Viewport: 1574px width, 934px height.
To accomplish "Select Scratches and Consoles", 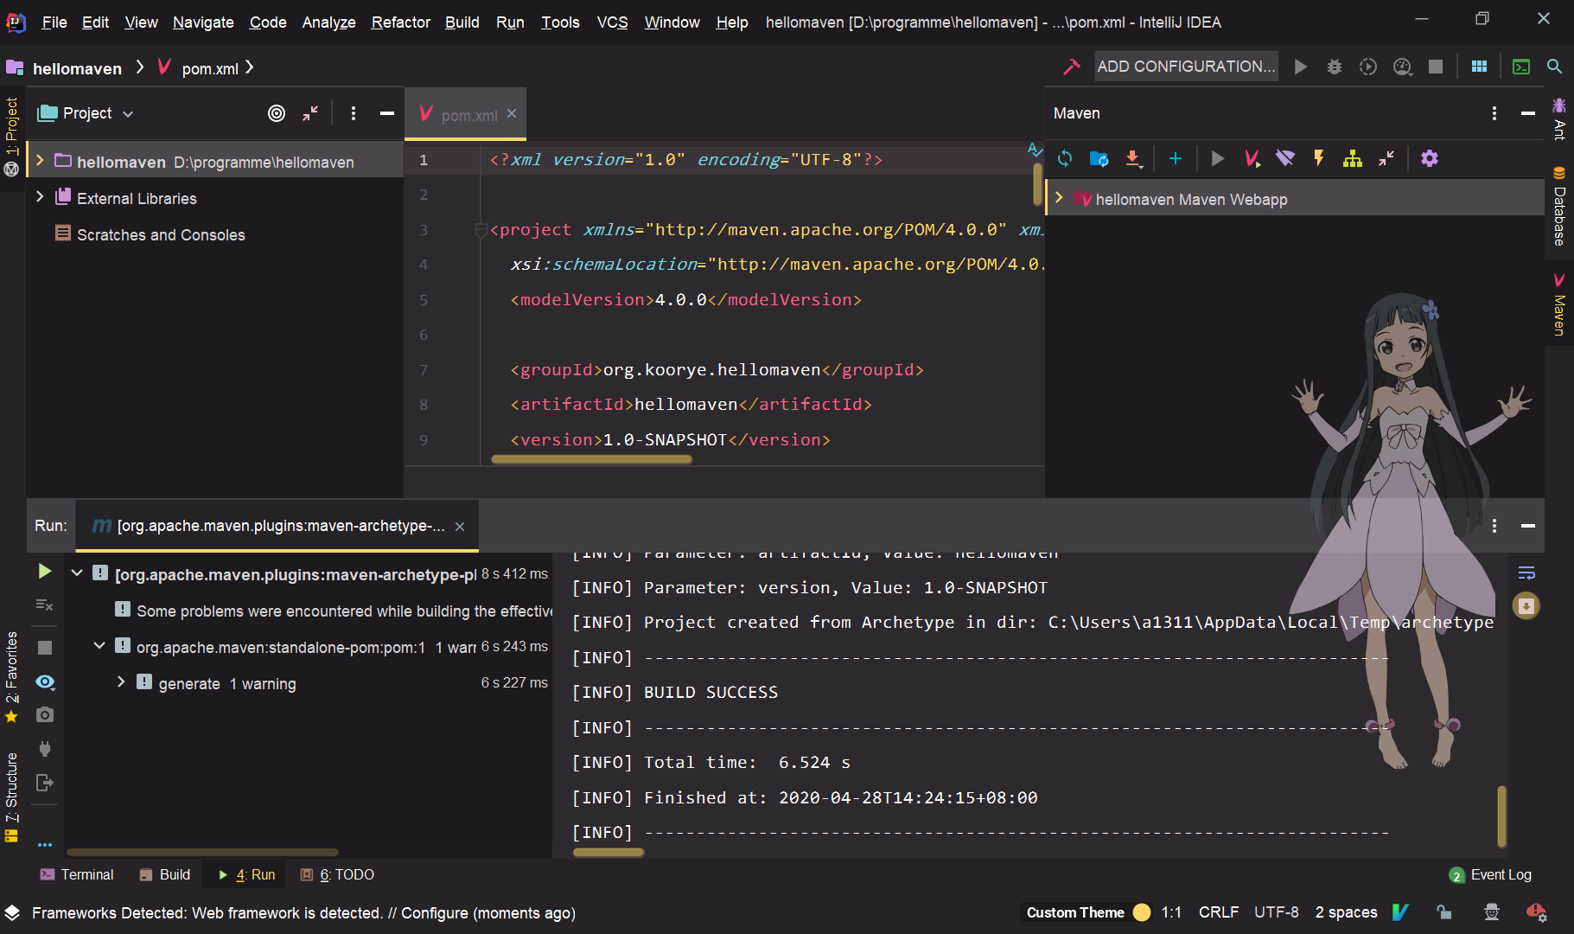I will pyautogui.click(x=161, y=234).
